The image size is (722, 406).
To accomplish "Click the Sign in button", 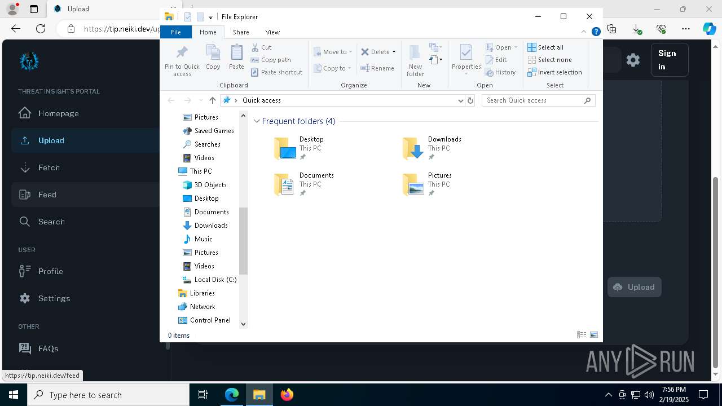I will point(670,60).
